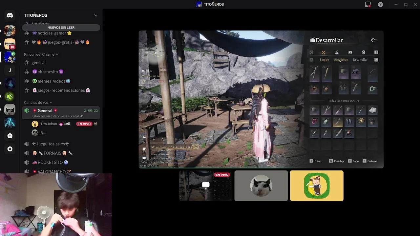Image resolution: width=420 pixels, height=236 pixels.
Task: Select the crossed swords category icon
Action: (x=324, y=52)
